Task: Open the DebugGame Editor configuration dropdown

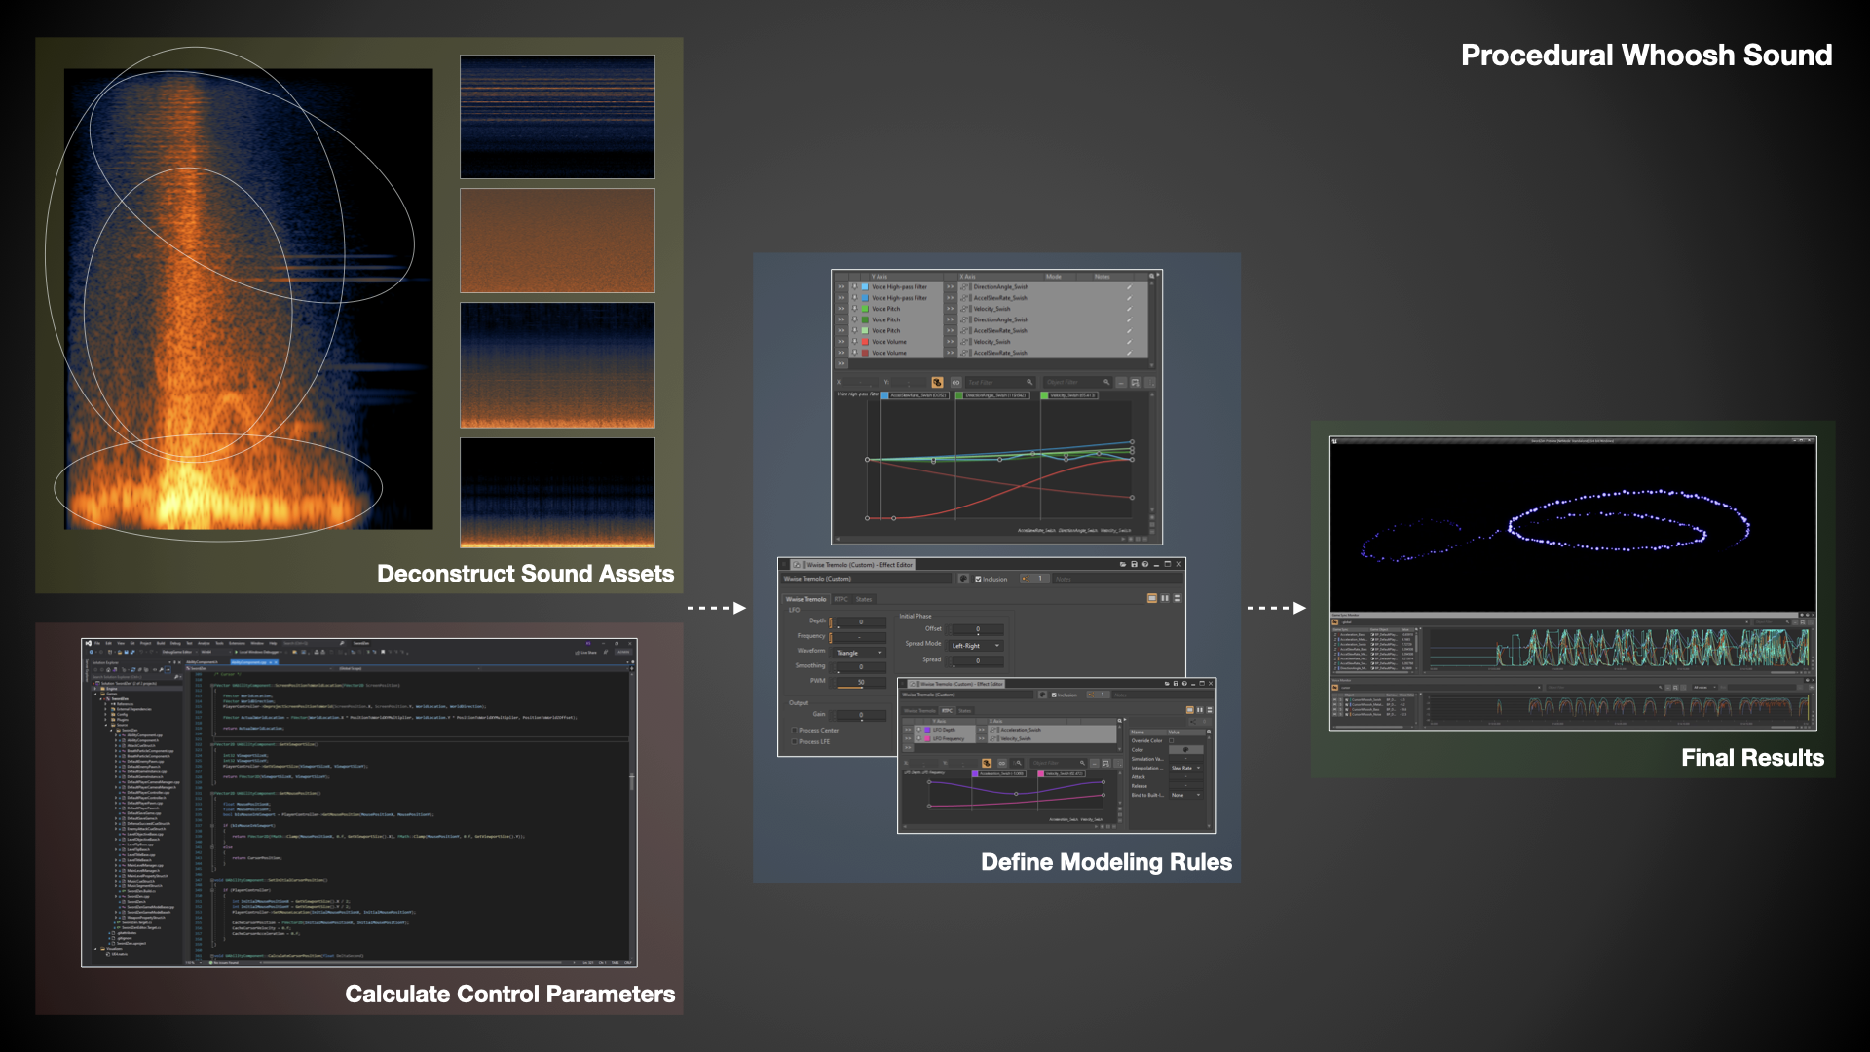Action: pos(180,652)
